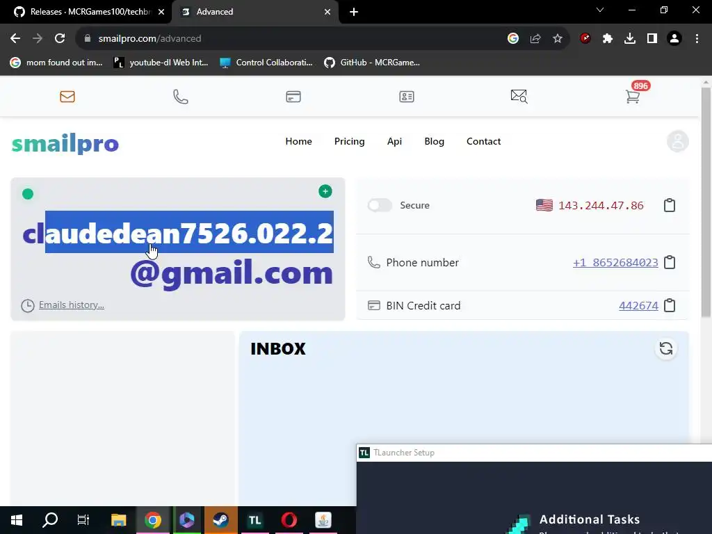Share this page via the share icon
The width and height of the screenshot is (712, 534).
pyautogui.click(x=535, y=39)
